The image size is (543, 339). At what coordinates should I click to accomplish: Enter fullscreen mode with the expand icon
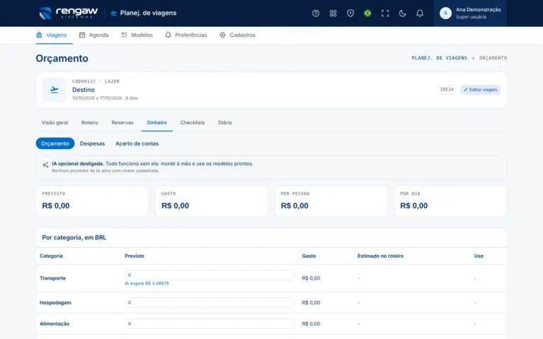pos(385,13)
